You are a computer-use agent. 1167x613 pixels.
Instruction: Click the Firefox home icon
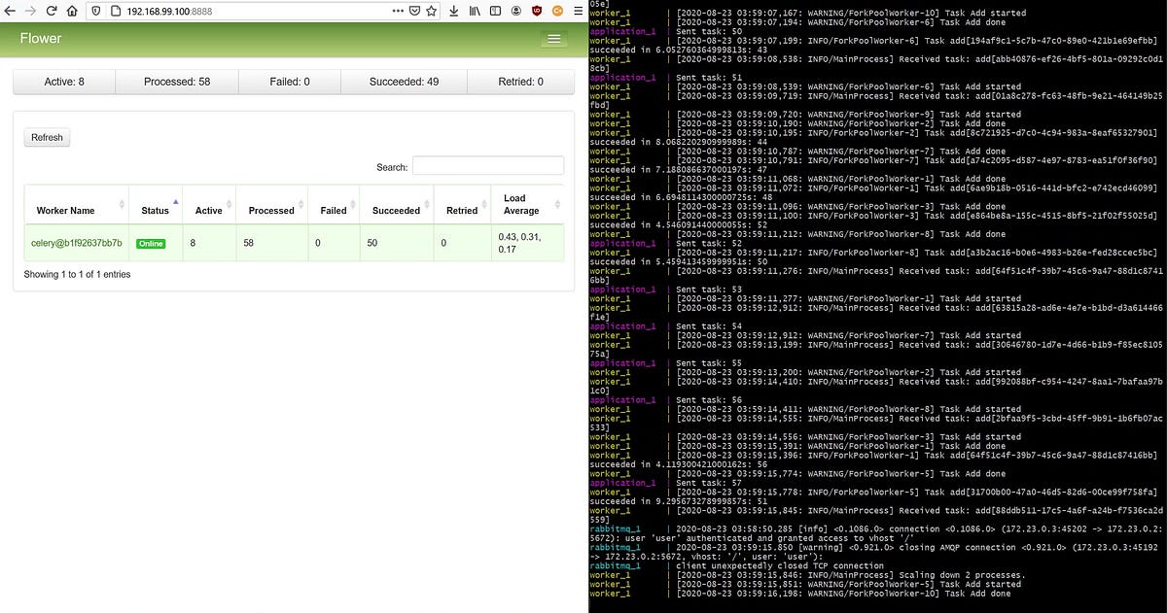(72, 11)
